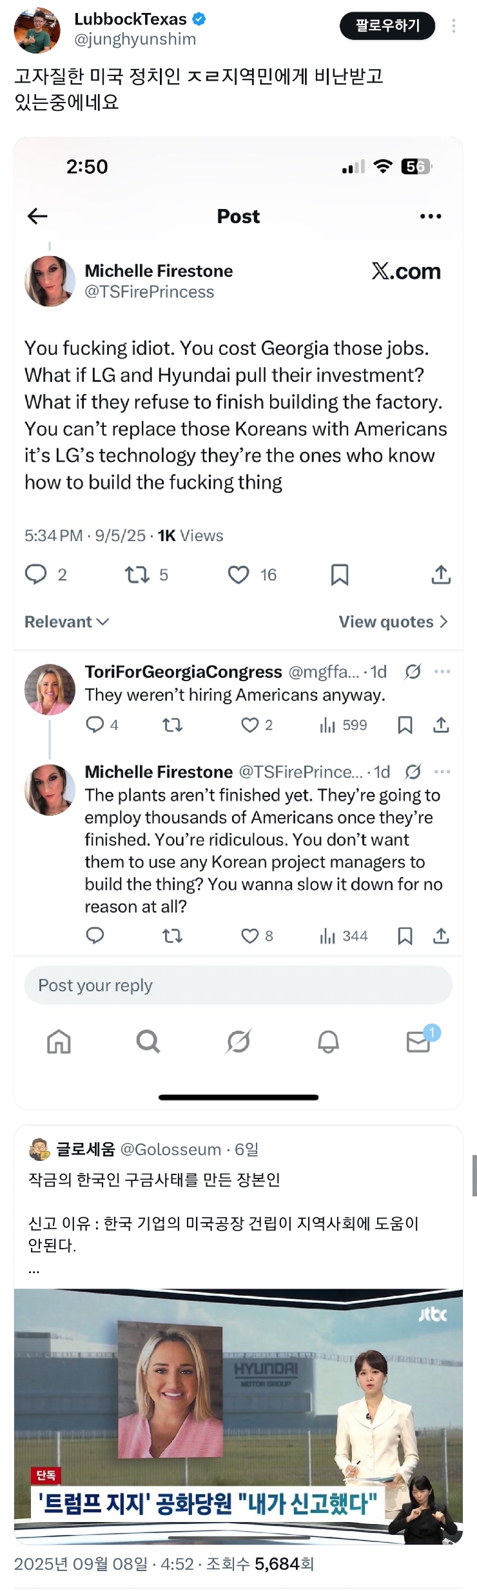477x1593 pixels.
Task: Reply to the ToriForGeorgiaCongress comment
Action: [x=95, y=725]
